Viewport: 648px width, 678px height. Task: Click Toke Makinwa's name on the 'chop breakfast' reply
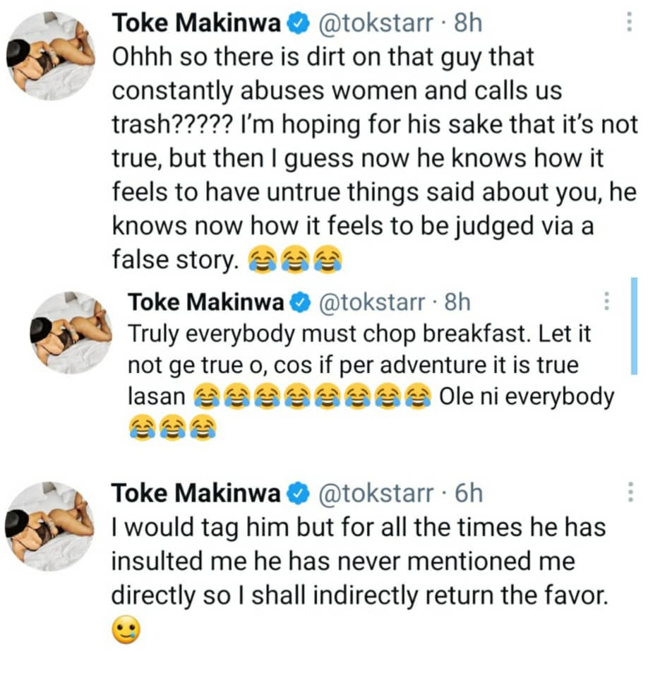(206, 303)
